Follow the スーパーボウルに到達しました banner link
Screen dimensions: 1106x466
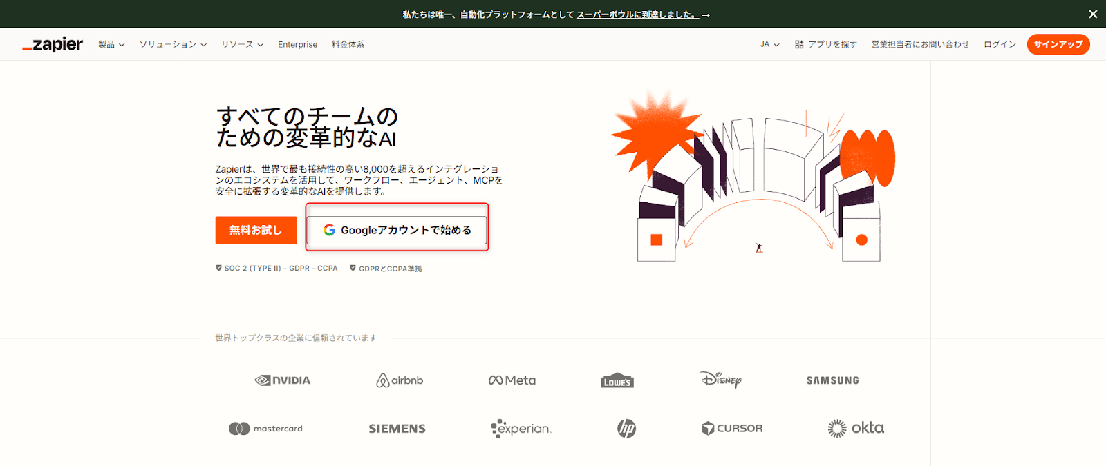pos(637,14)
